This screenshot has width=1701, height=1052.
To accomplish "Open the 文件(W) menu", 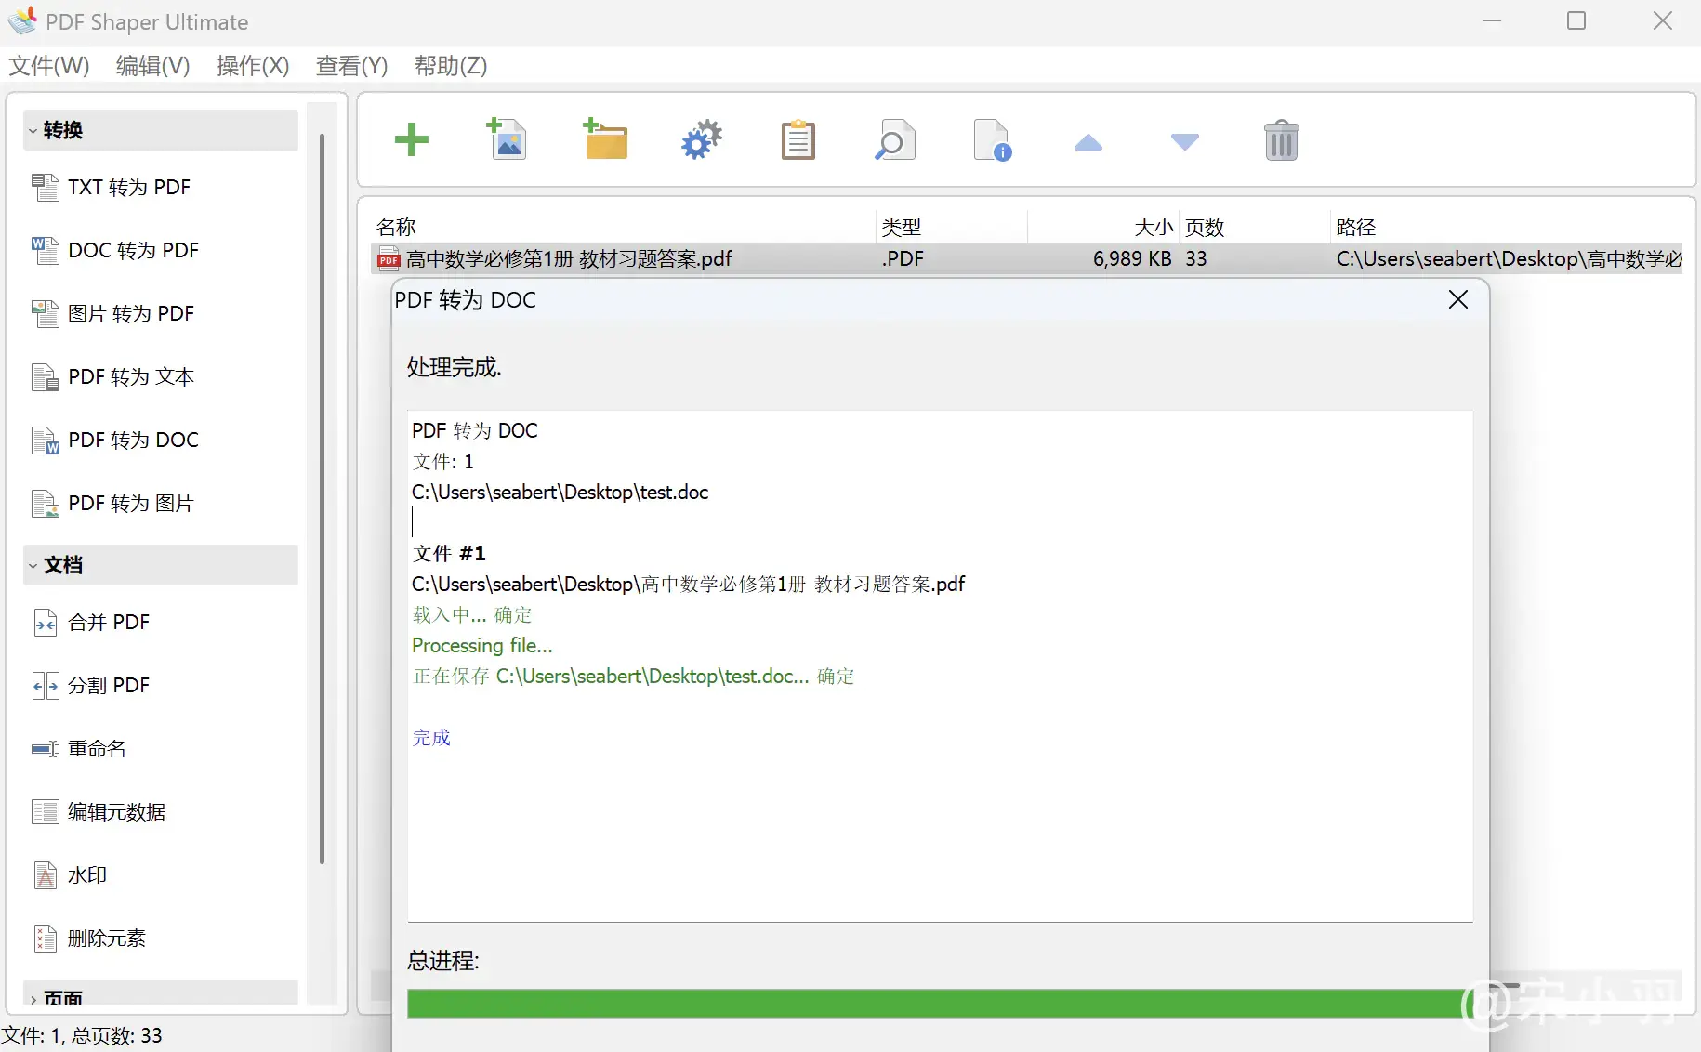I will coord(49,66).
